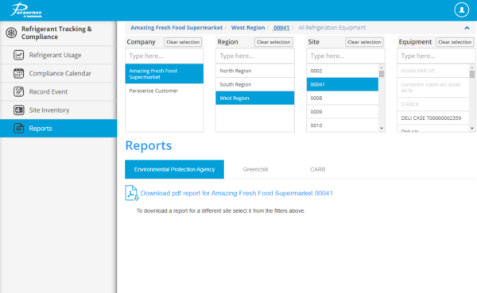Open Refrigerant Usage page

(58, 55)
